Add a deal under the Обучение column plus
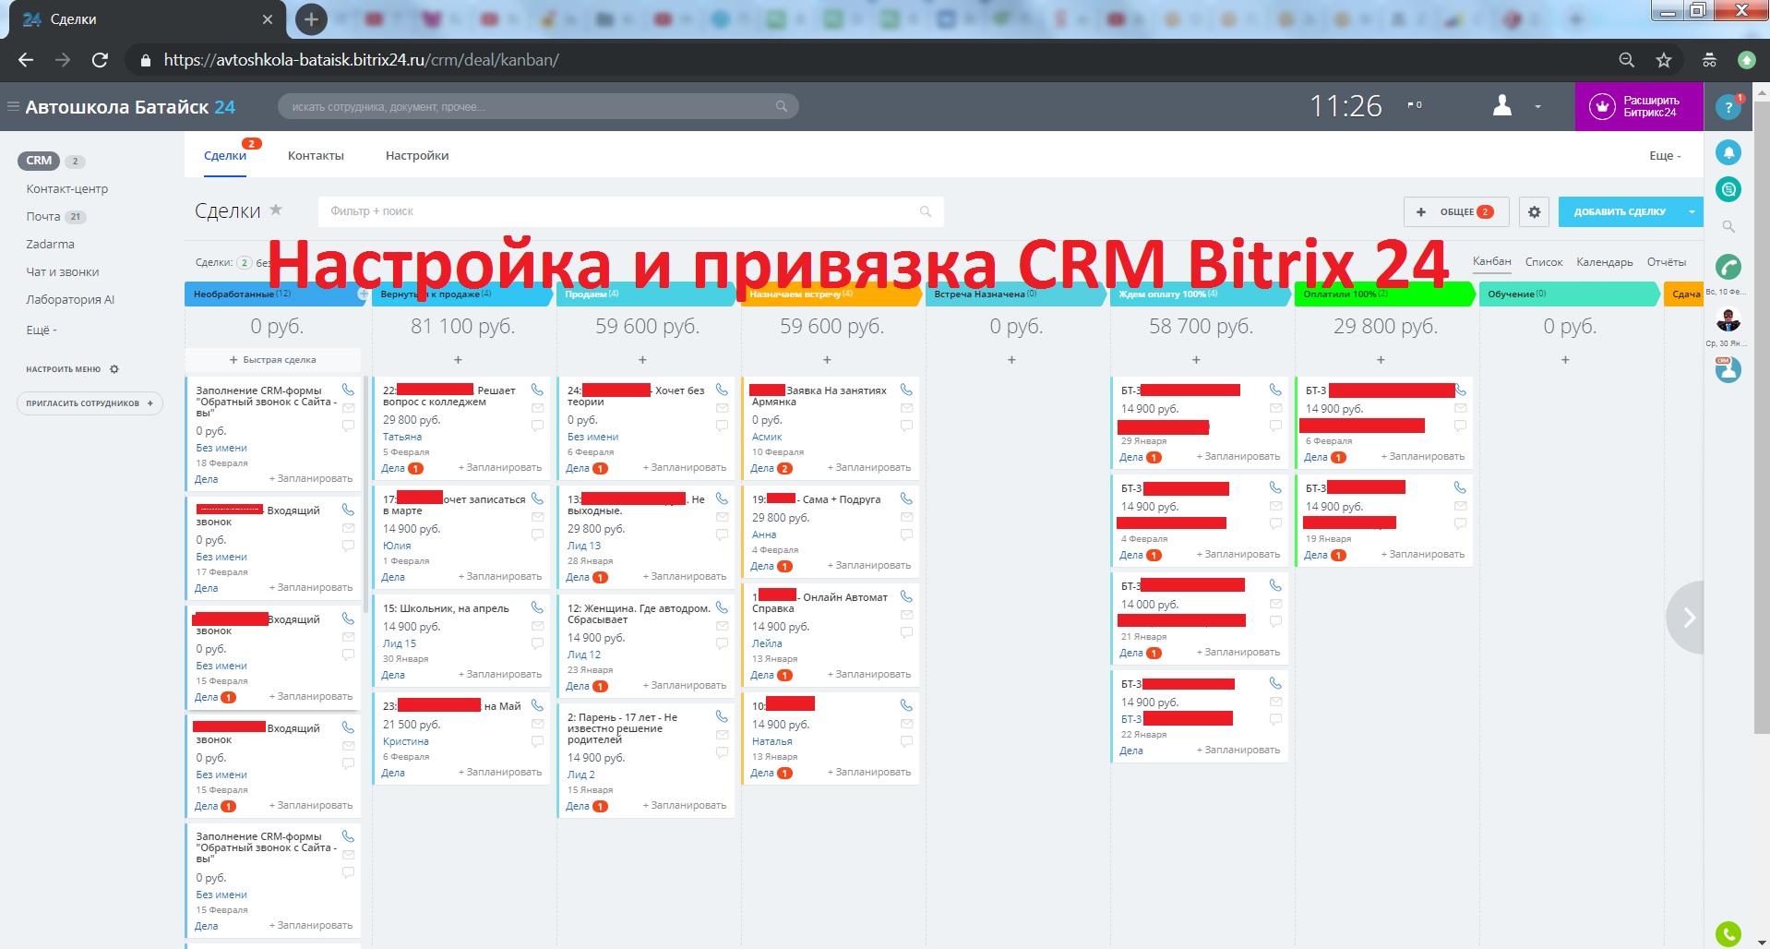This screenshot has width=1770, height=949. [1565, 360]
